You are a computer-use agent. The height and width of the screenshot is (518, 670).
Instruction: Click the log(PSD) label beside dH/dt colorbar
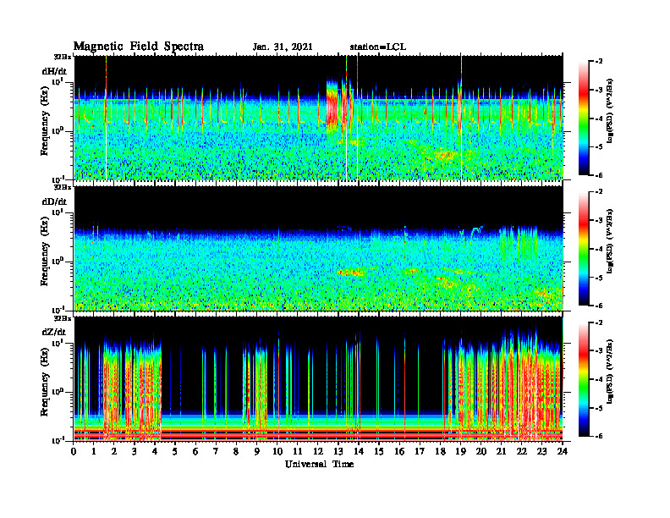(x=610, y=111)
